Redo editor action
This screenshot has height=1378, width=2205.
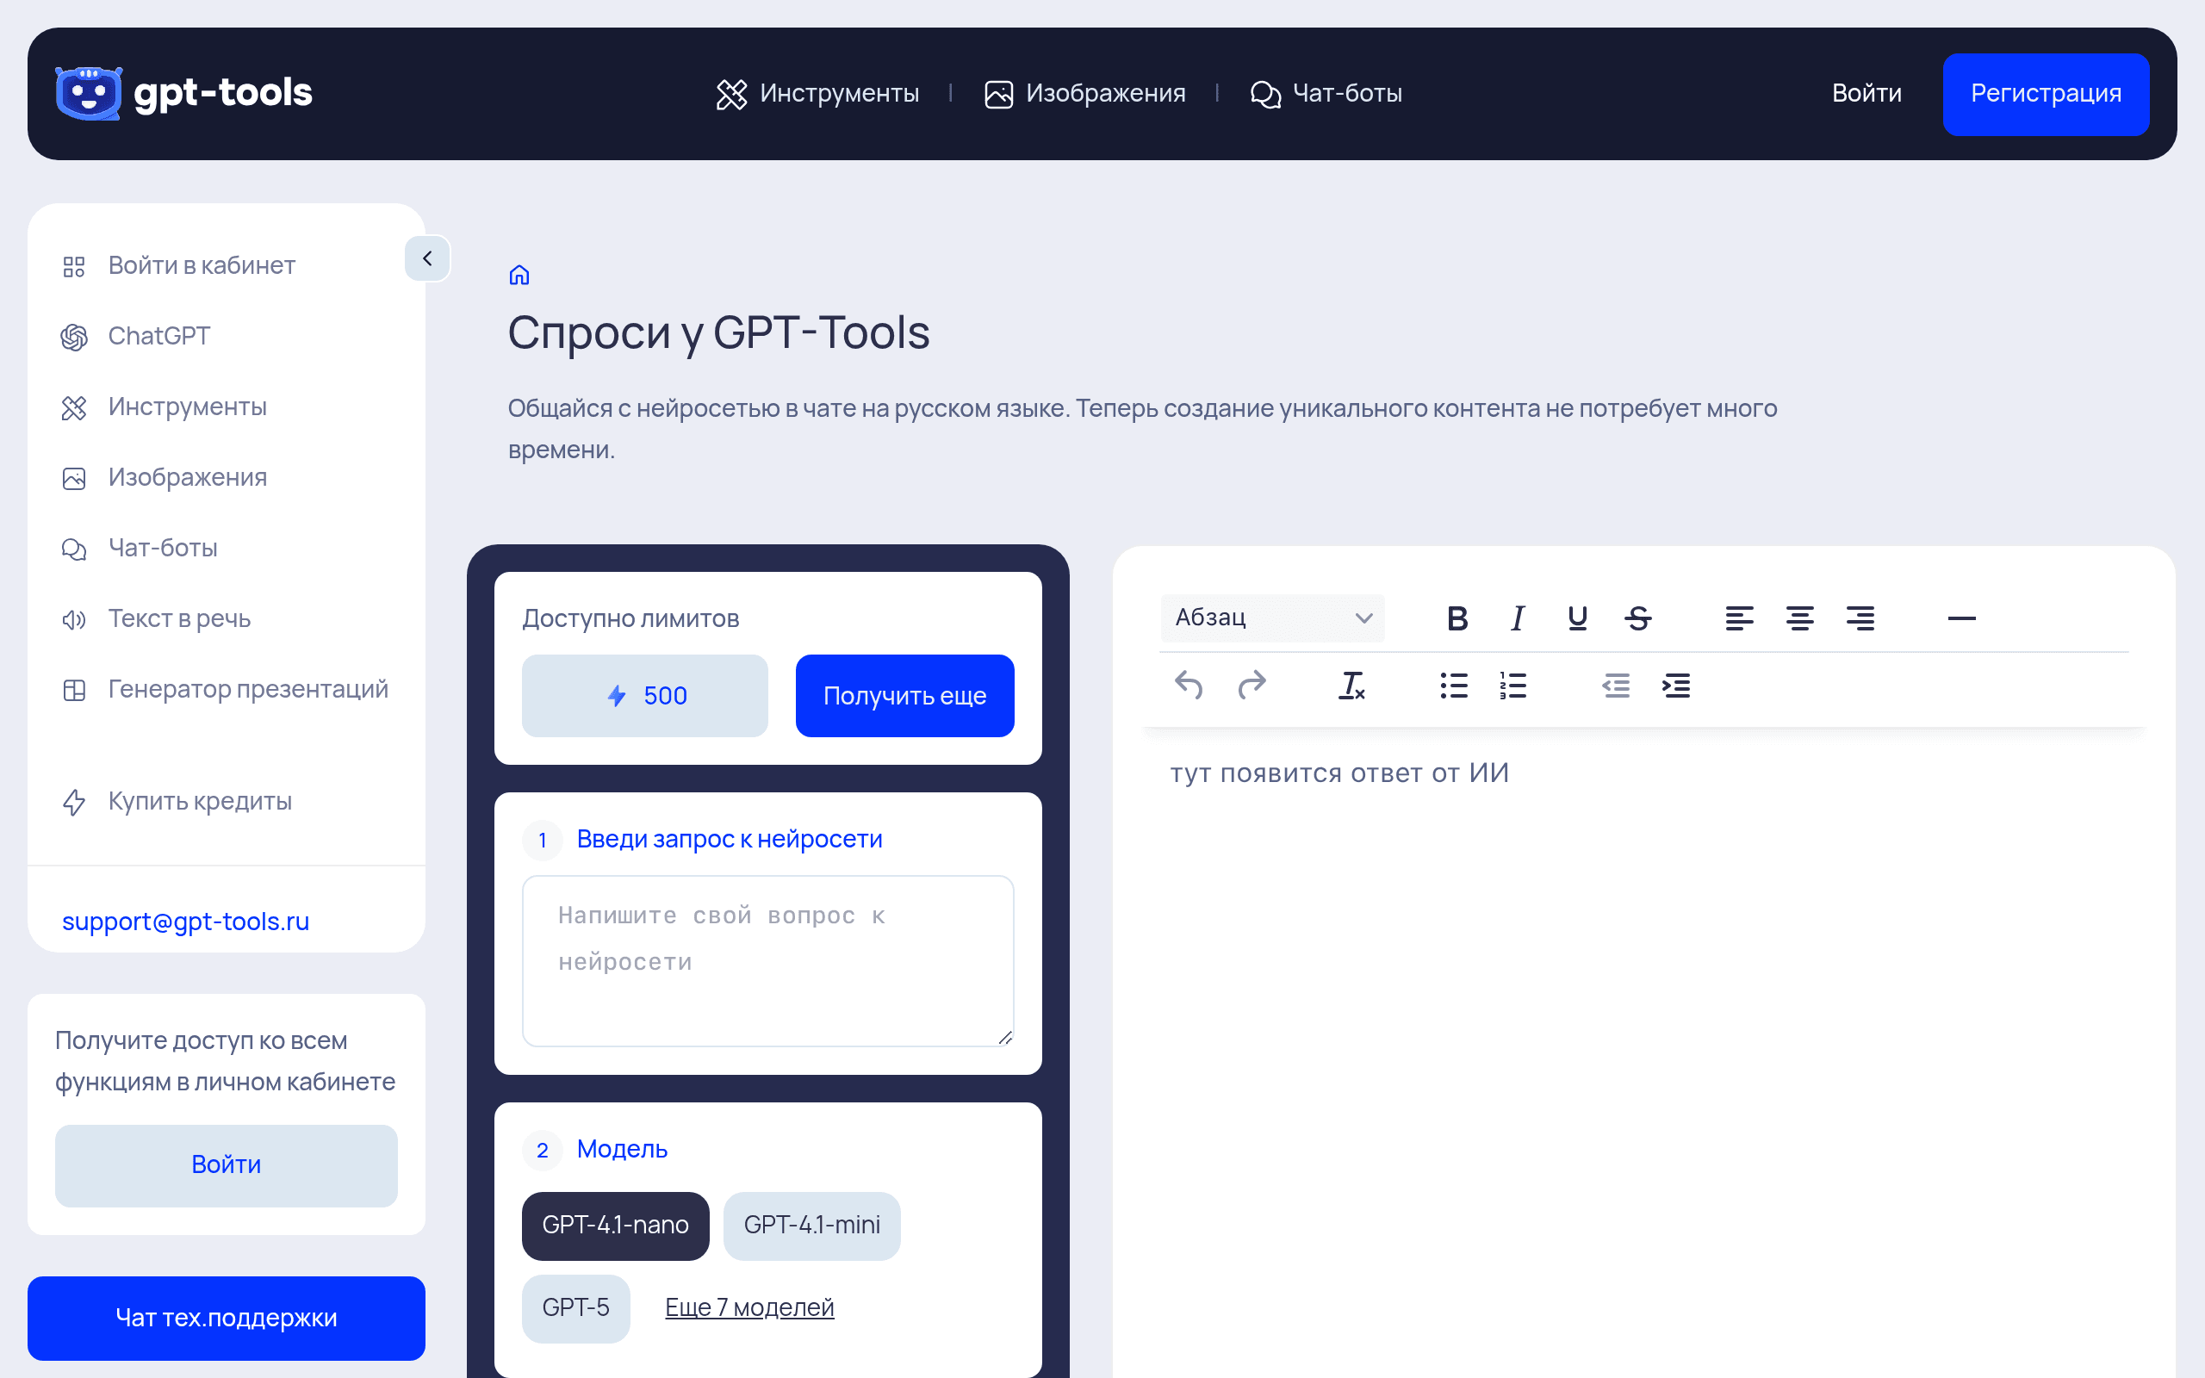(x=1251, y=686)
